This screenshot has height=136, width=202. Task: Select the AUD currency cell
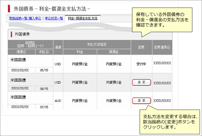click(x=58, y=100)
